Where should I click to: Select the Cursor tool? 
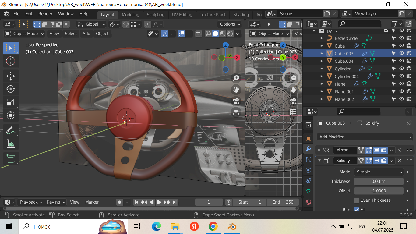[11, 61]
